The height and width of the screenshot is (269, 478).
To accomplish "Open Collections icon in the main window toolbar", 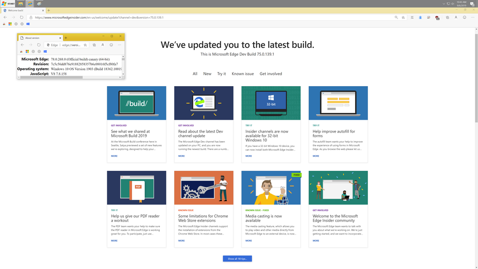I will pos(447,17).
